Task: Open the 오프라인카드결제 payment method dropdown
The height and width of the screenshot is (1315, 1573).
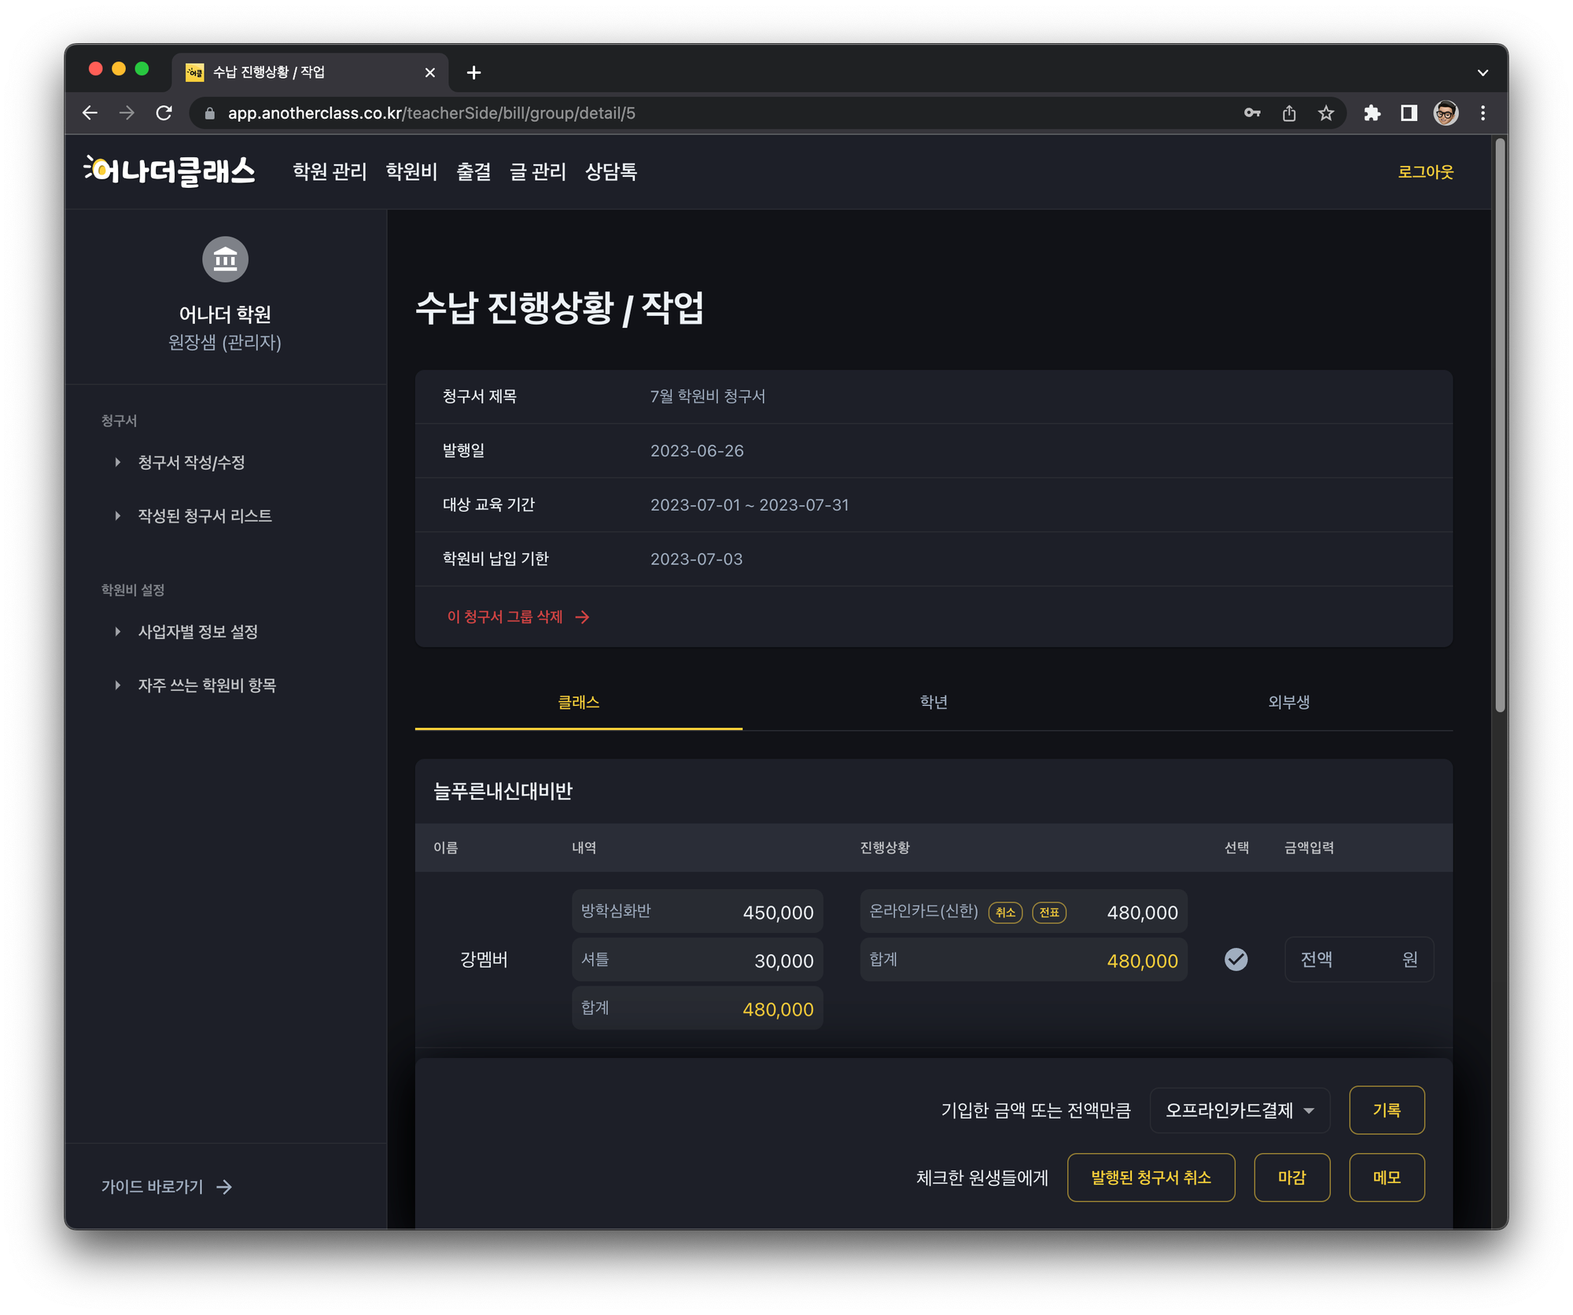Action: click(x=1240, y=1110)
